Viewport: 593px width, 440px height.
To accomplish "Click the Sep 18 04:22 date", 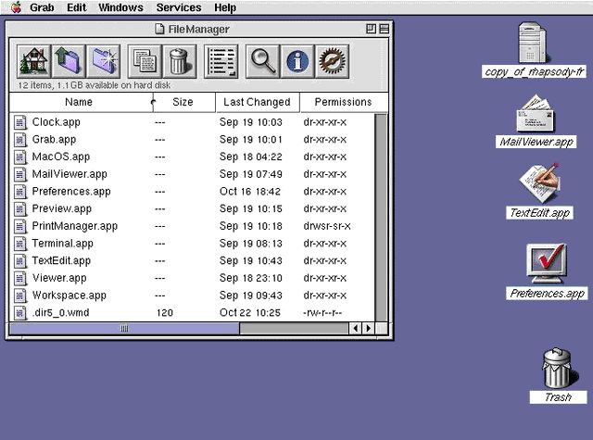I will point(251,157).
